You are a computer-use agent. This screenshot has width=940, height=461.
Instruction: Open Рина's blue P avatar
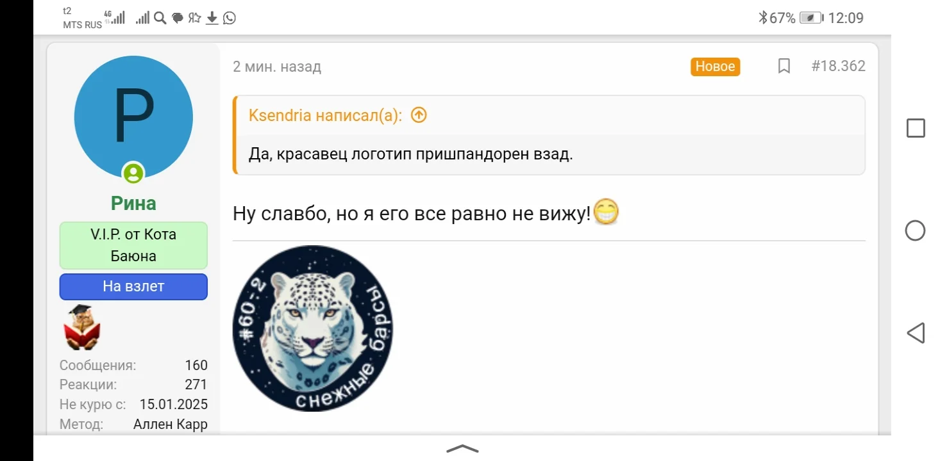[x=133, y=117]
